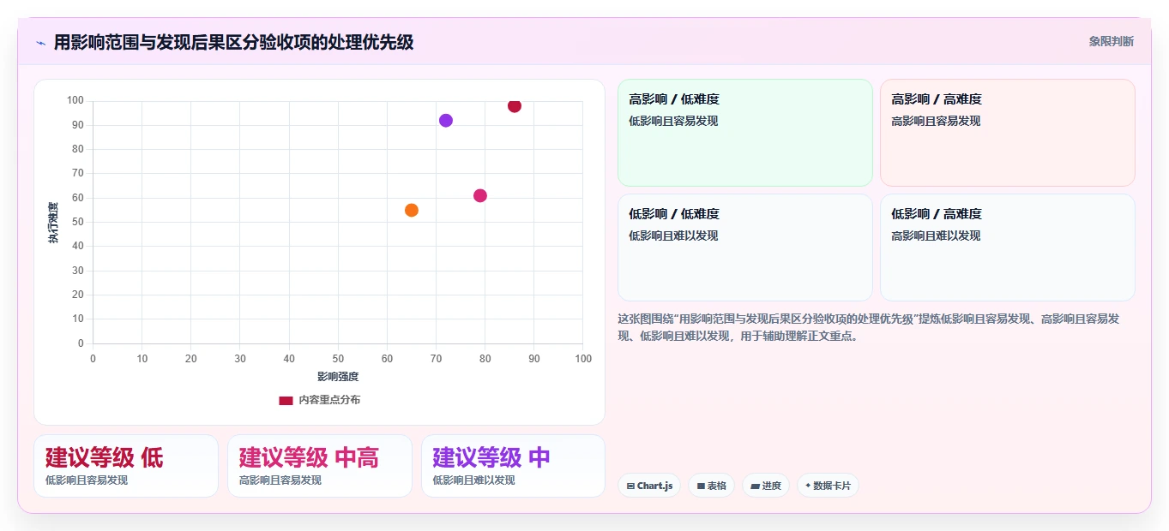
Task: Select the crimson scatter point near 98
Action: click(x=515, y=105)
